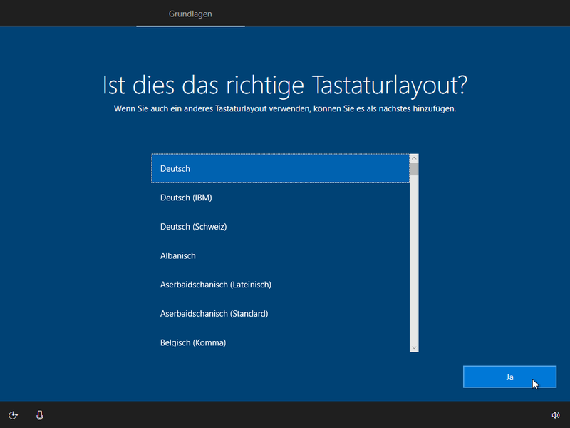This screenshot has width=570, height=428.
Task: Select the Grundlagen setup stage
Action: (190, 13)
